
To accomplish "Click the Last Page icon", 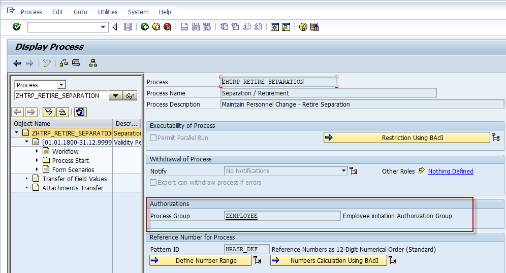I will click(x=258, y=27).
